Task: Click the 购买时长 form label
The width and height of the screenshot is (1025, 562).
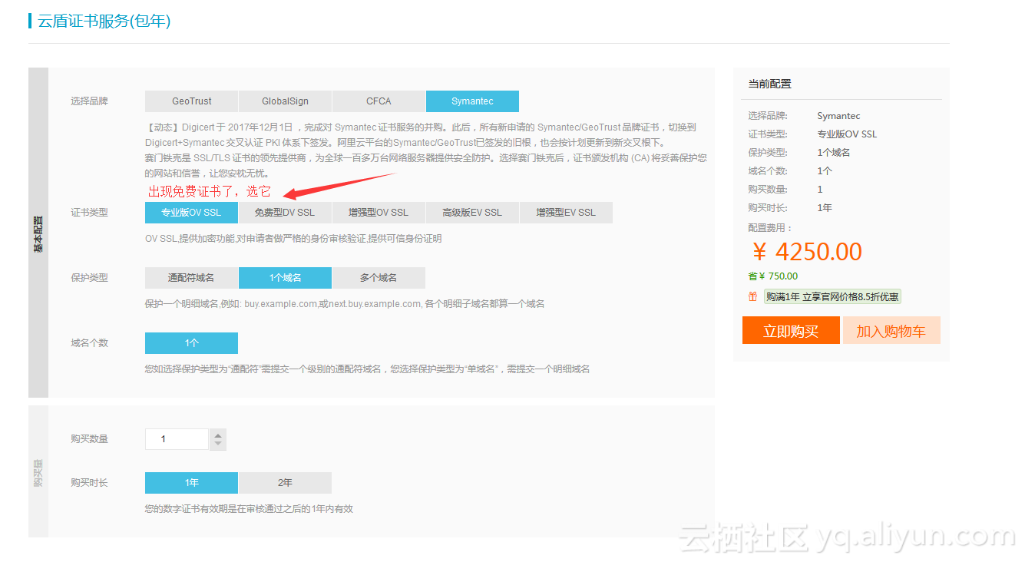Action: click(89, 483)
